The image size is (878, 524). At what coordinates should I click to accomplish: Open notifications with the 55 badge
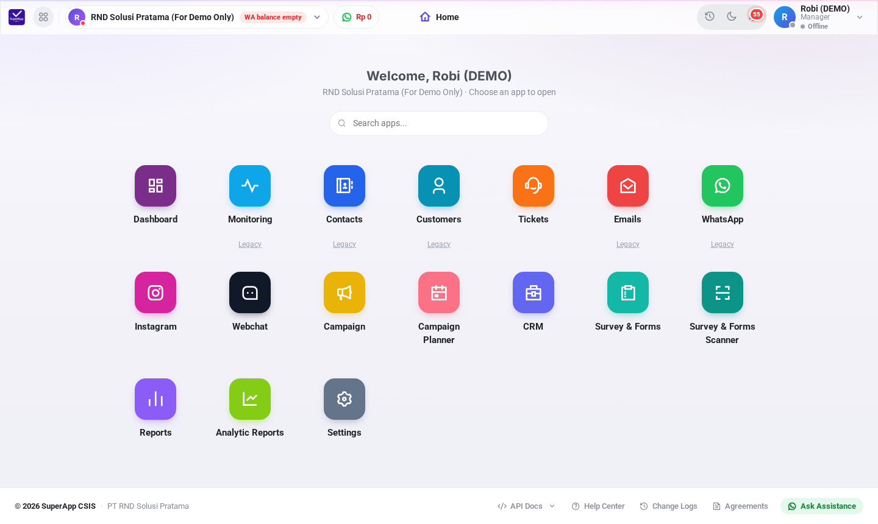point(755,16)
